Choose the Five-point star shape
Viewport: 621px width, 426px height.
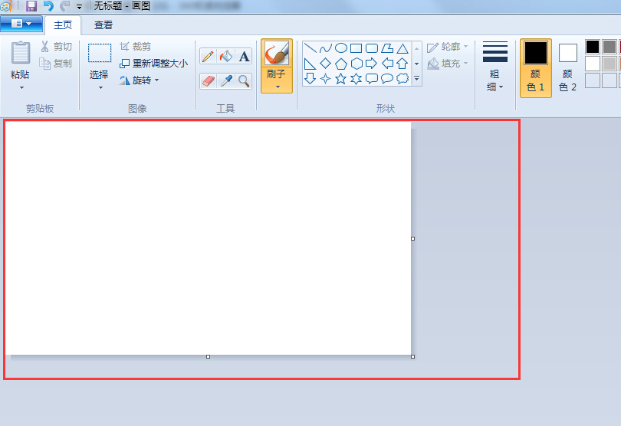pyautogui.click(x=341, y=78)
